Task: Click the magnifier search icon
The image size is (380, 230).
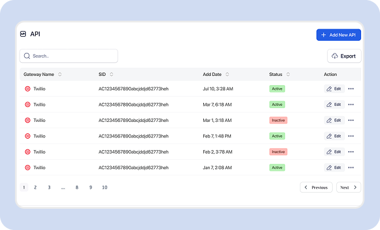Action: tap(27, 56)
